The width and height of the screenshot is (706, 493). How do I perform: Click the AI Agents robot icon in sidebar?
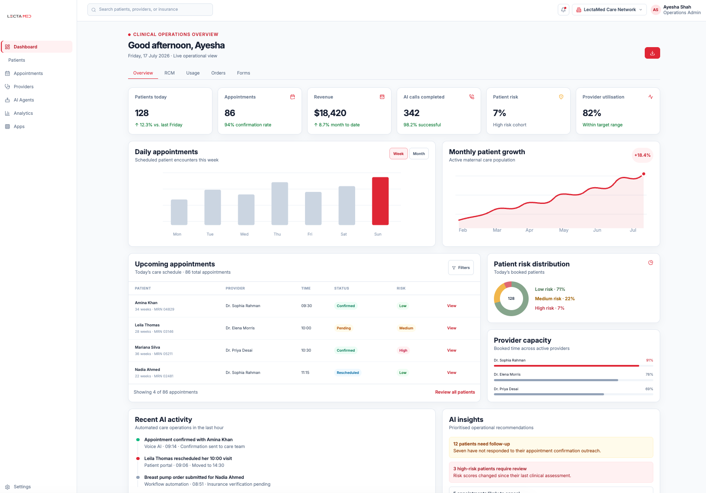[x=7, y=100]
